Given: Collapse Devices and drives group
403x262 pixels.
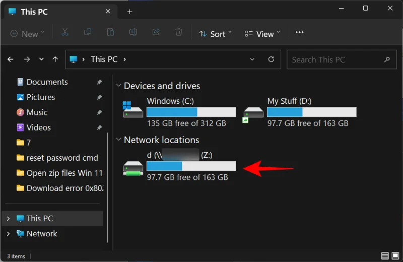Looking at the screenshot, I should [x=118, y=85].
